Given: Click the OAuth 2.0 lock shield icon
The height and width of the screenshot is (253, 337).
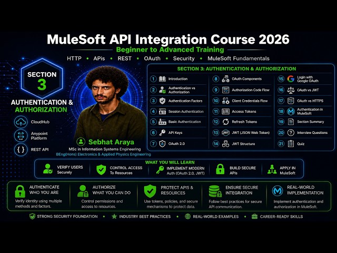Looking at the screenshot, I should point(162,143).
